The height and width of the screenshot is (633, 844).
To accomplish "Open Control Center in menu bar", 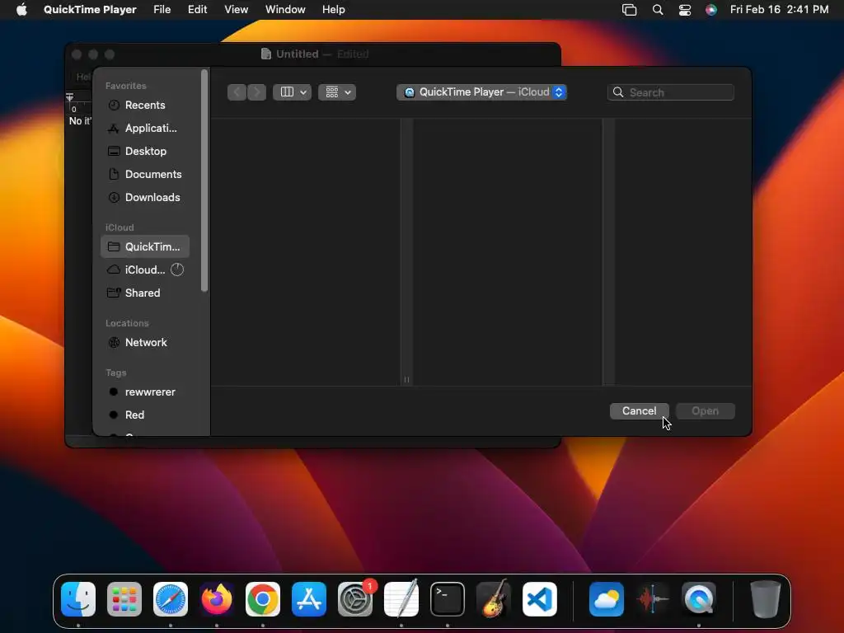I will coord(685,10).
